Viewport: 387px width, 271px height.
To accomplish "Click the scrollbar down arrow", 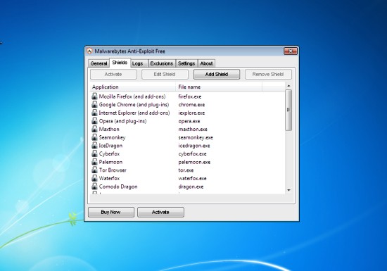I will coord(288,190).
